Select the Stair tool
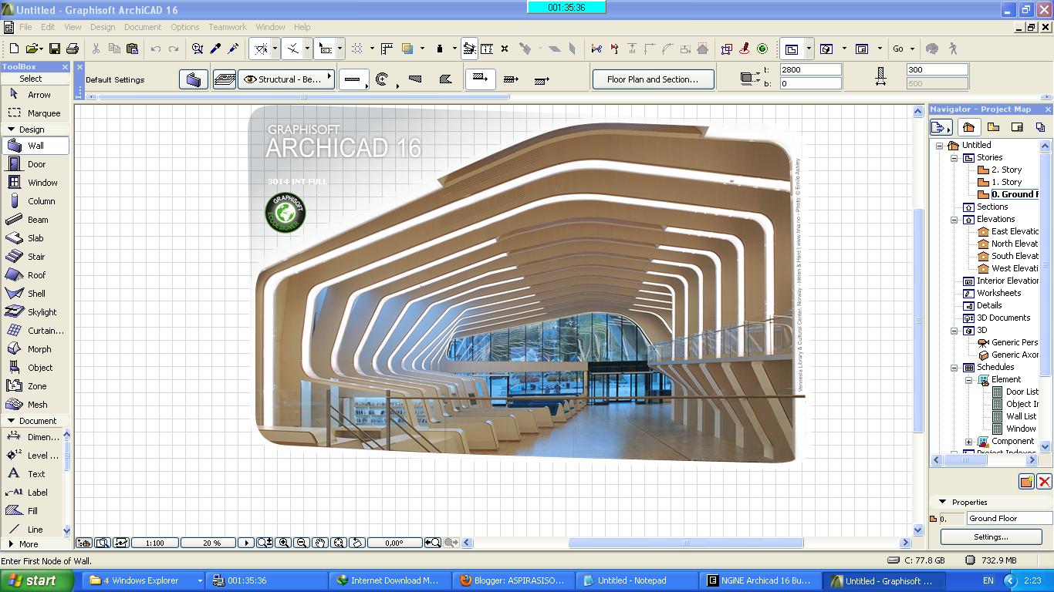The height and width of the screenshot is (592, 1054). tap(35, 257)
